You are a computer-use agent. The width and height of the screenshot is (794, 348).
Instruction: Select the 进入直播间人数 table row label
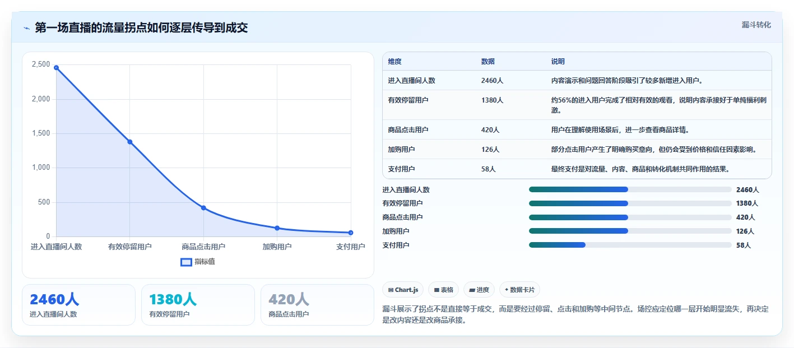[411, 81]
